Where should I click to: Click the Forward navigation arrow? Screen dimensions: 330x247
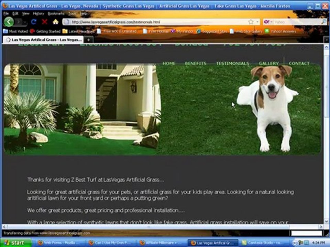click(19, 22)
